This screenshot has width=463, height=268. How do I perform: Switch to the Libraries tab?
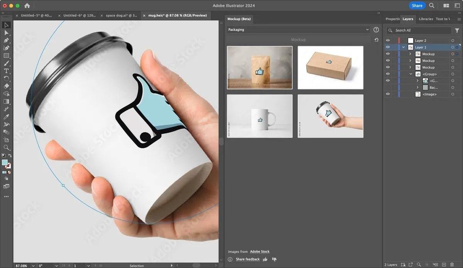point(426,19)
